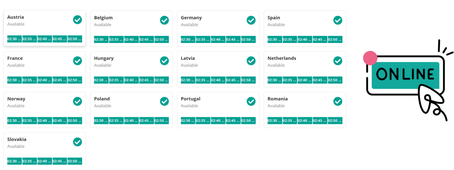This screenshot has height=170, width=454.
Task: Choose the 02:50 slot for Romania
Action: [x=335, y=121]
